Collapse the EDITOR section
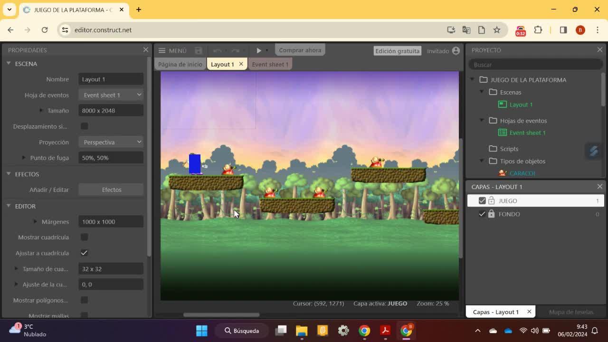The height and width of the screenshot is (342, 608). (x=9, y=206)
